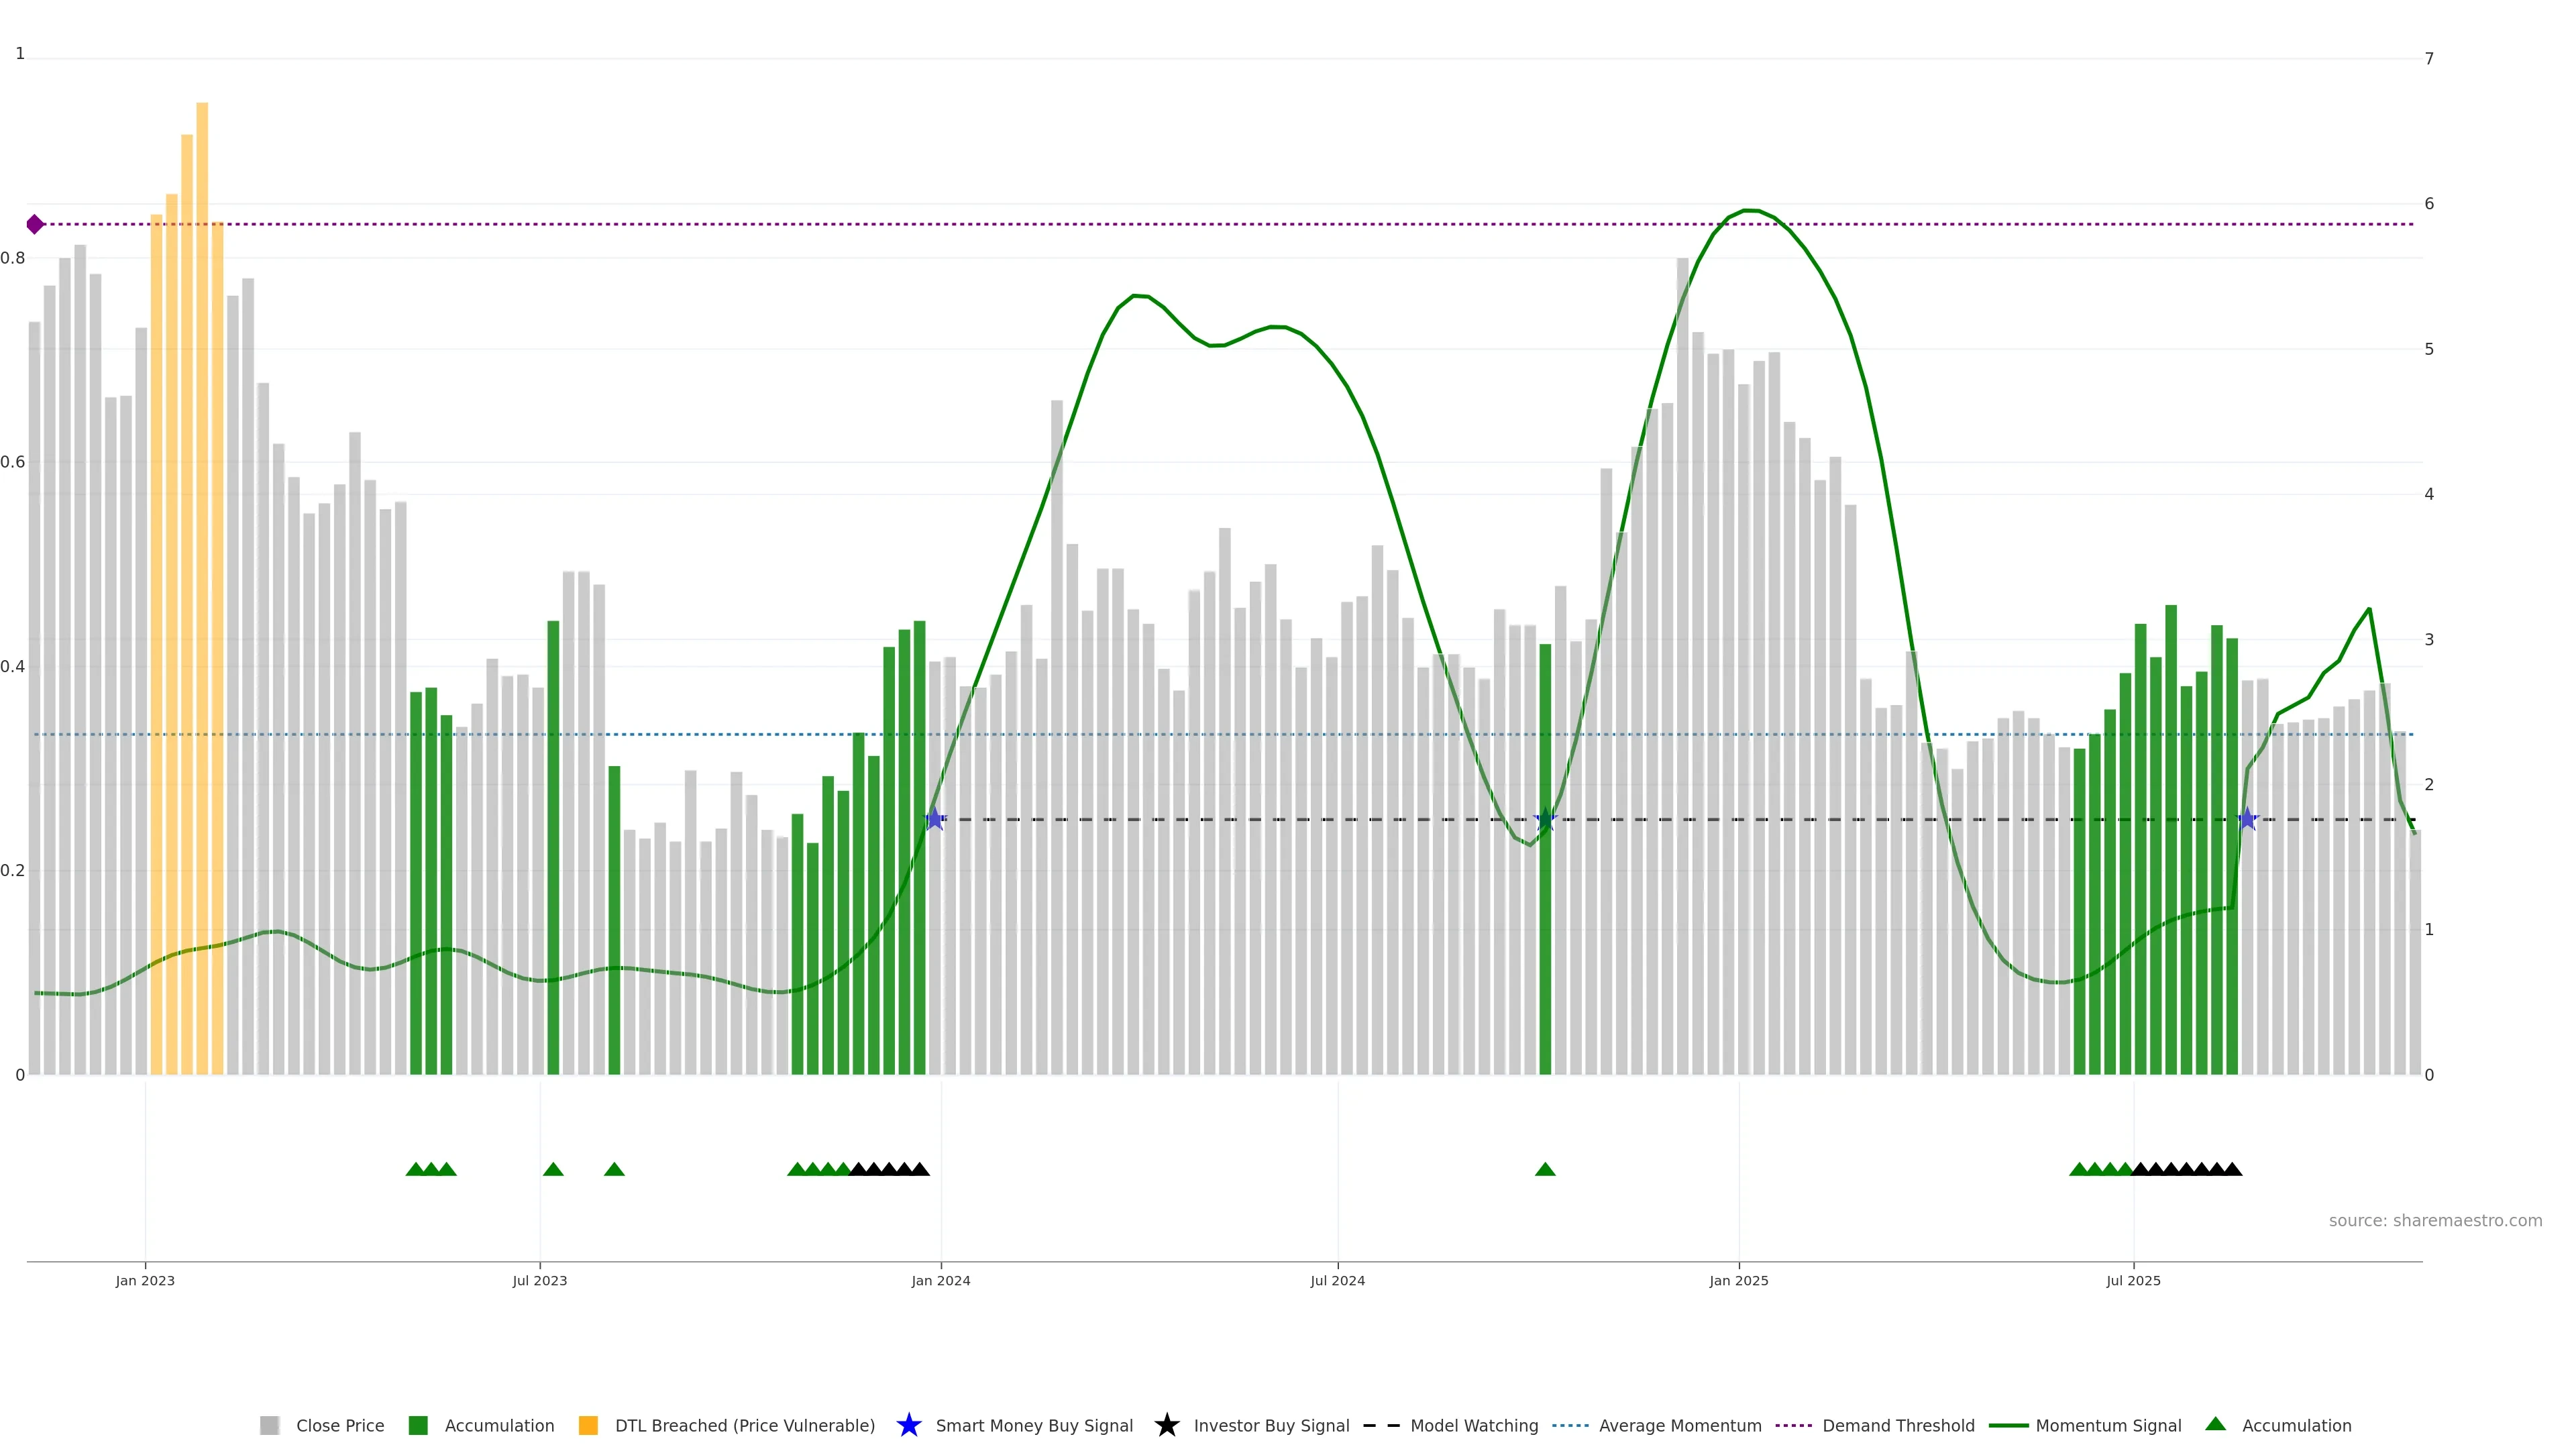
Task: Click the gray Close Price legend square
Action: point(269,1425)
